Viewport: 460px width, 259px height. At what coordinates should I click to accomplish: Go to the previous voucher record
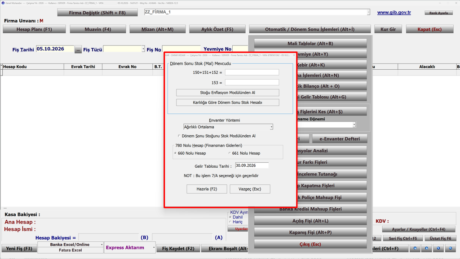(x=427, y=248)
